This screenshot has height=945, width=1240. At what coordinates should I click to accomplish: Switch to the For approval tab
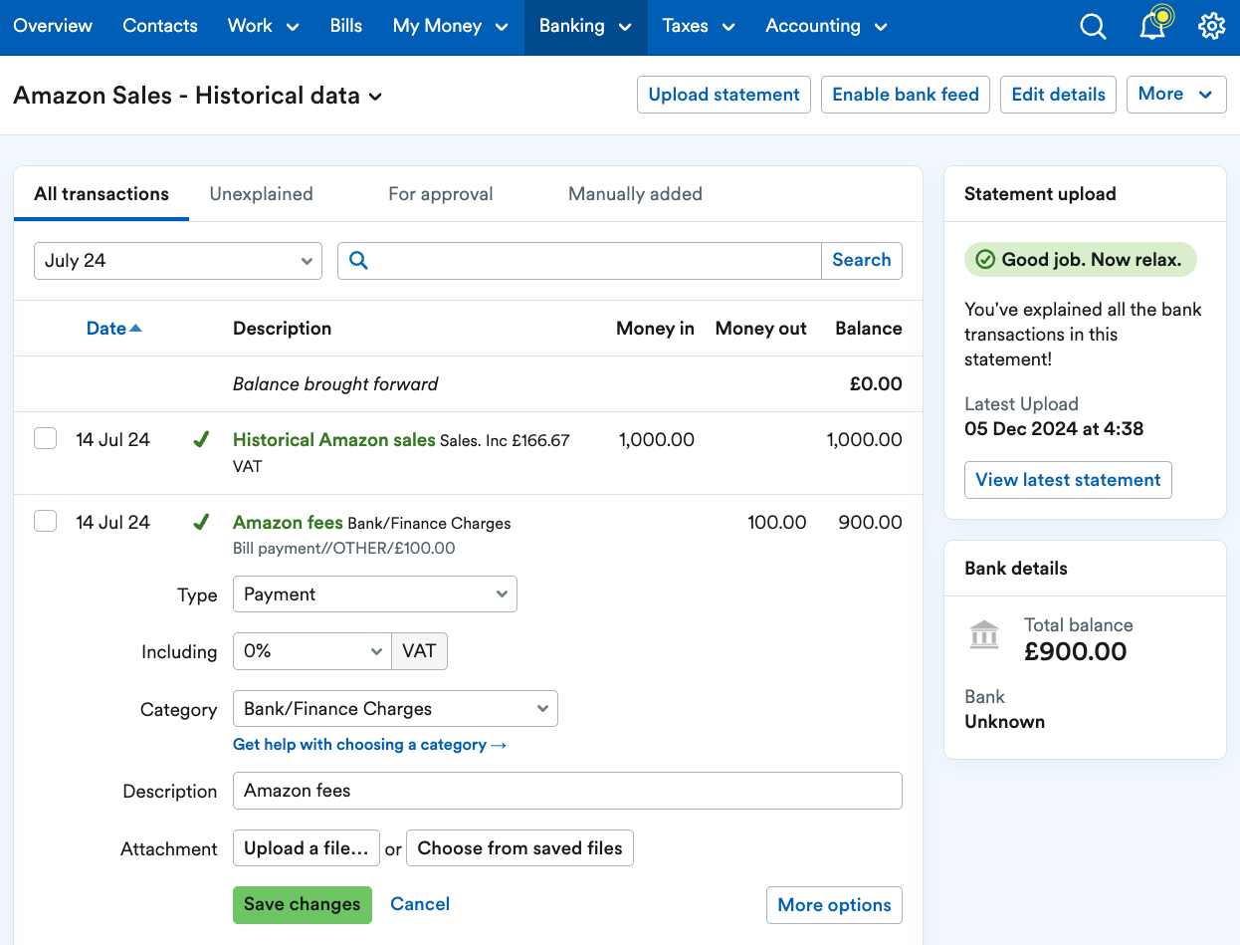441,194
